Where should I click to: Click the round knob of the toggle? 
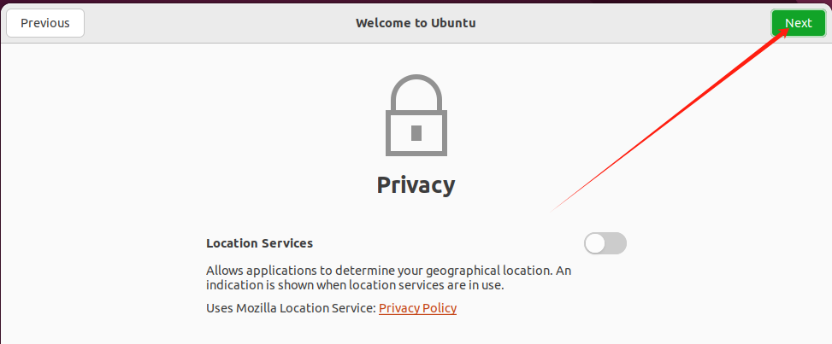tap(595, 243)
